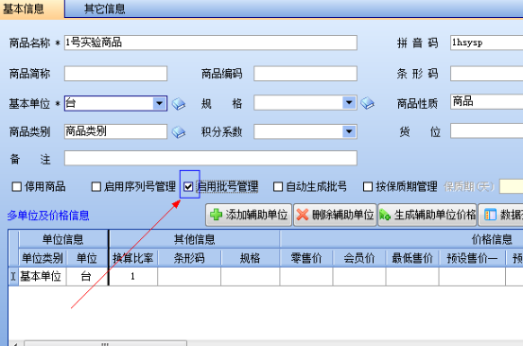Click green plus 添加辅助单位 icon
Screen dimensions: 523x346
217,215
